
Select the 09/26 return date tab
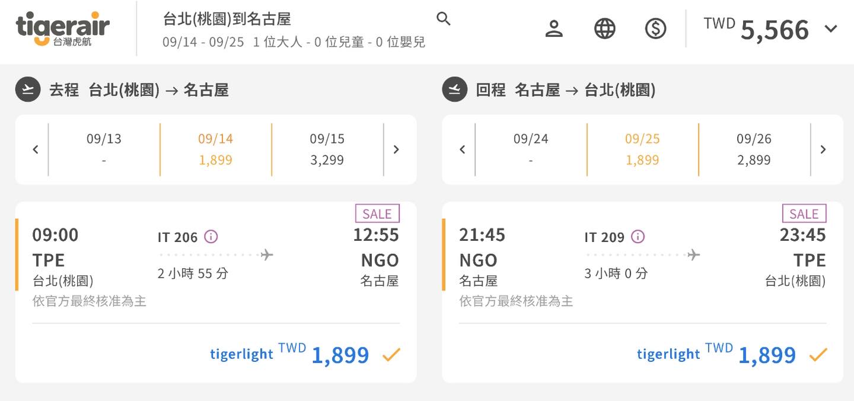point(754,149)
